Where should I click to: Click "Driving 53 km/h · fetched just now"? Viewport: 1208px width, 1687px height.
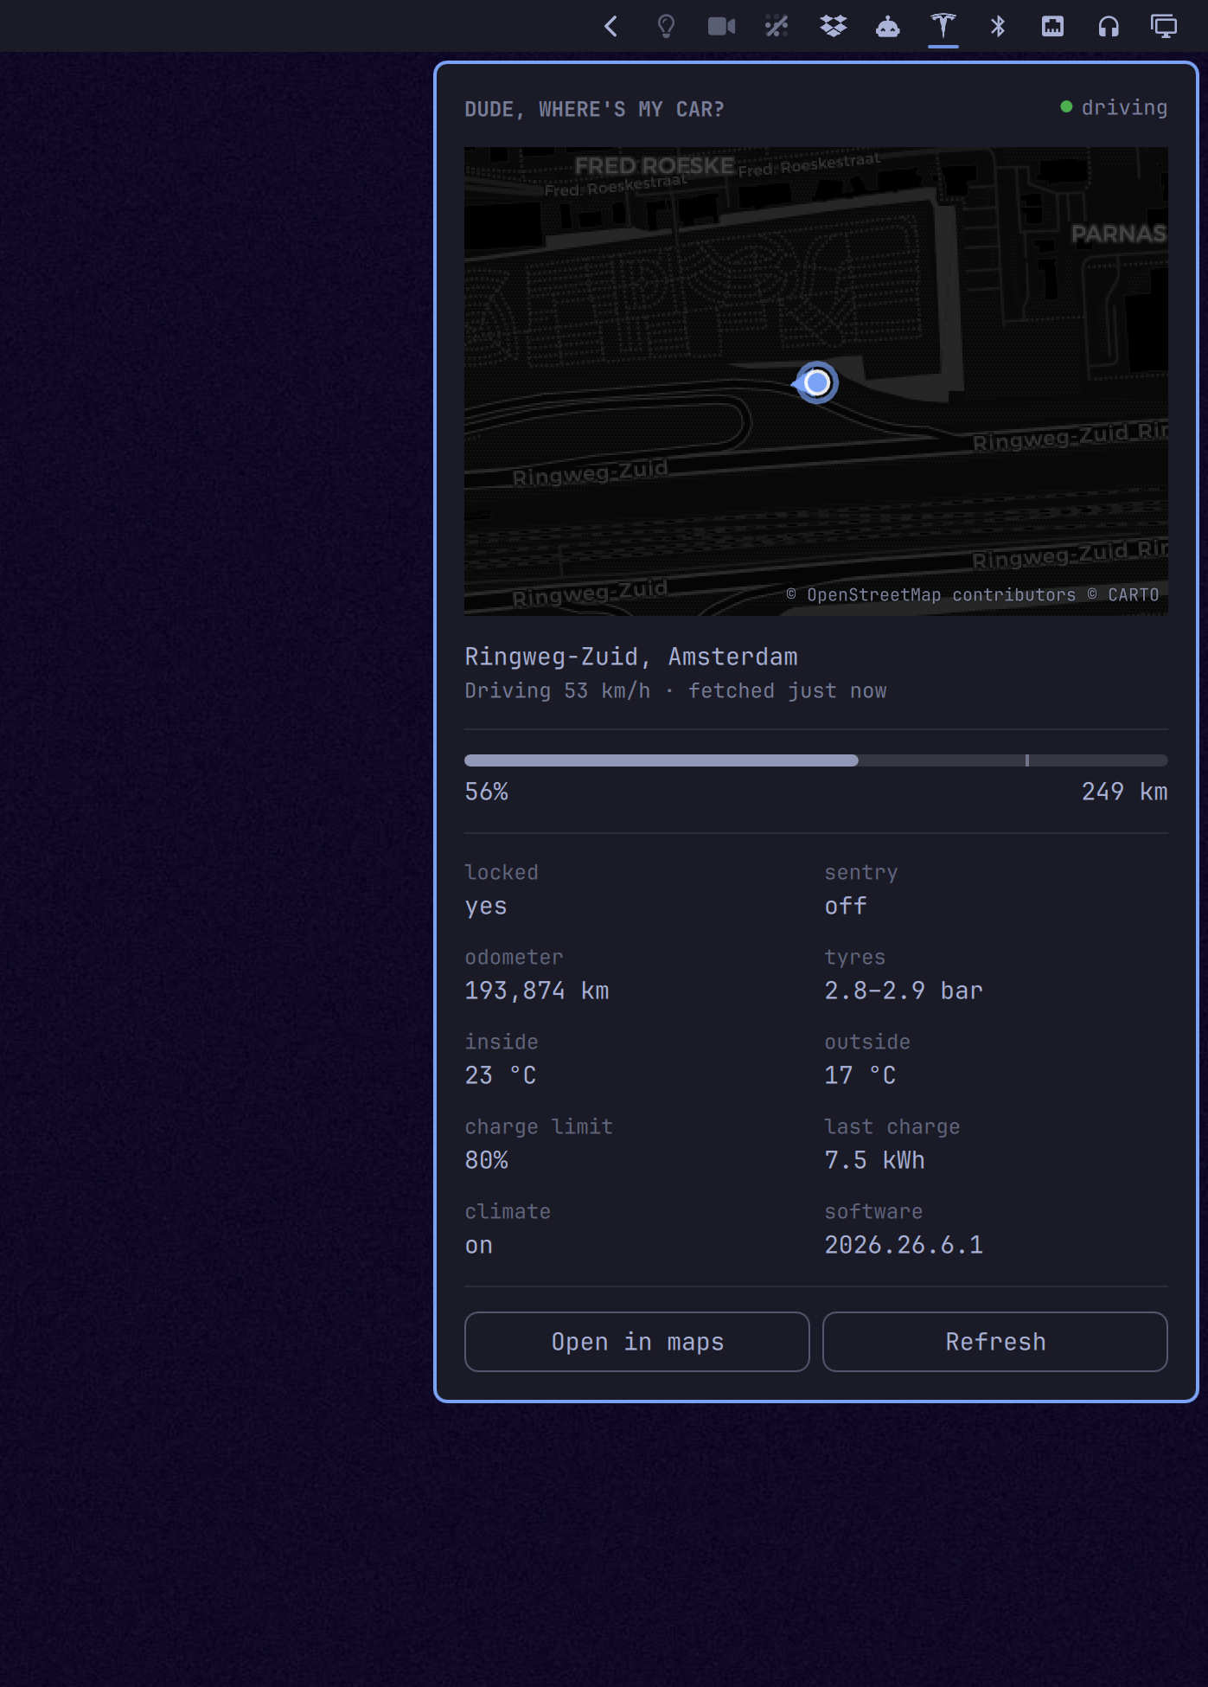(x=675, y=690)
